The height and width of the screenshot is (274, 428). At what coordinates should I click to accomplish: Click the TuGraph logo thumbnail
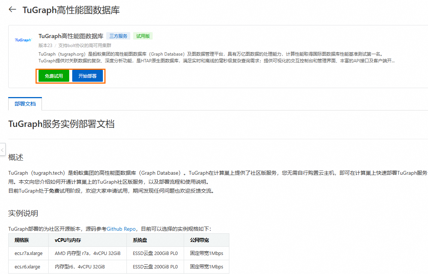tap(23, 40)
